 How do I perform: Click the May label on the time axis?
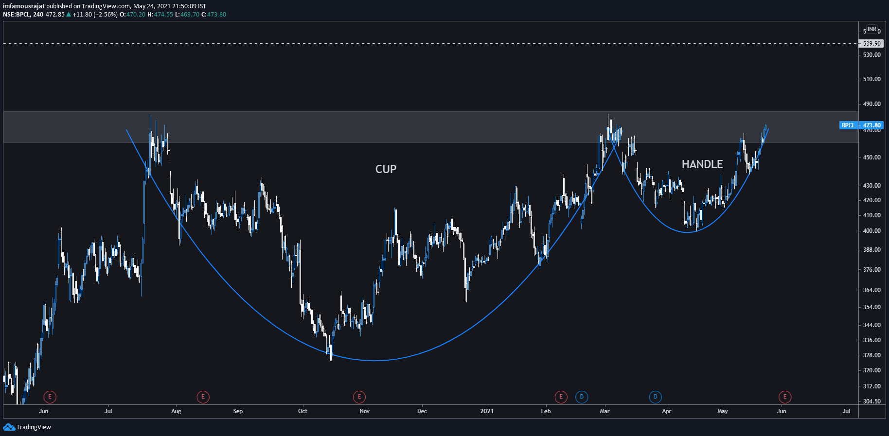point(723,411)
